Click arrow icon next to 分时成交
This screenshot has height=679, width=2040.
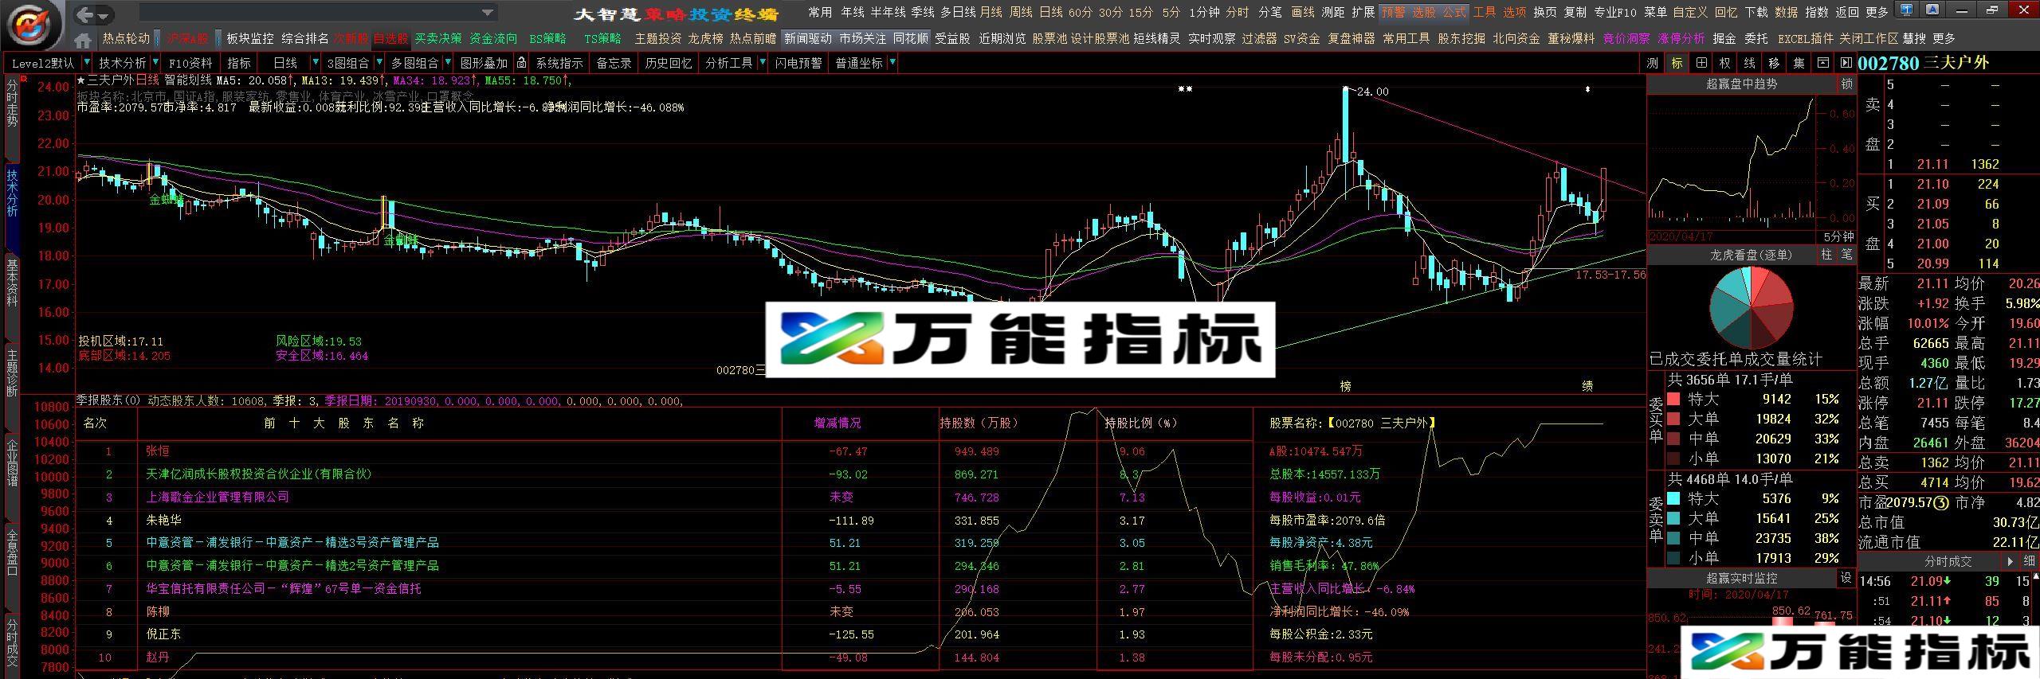coord(2010,561)
